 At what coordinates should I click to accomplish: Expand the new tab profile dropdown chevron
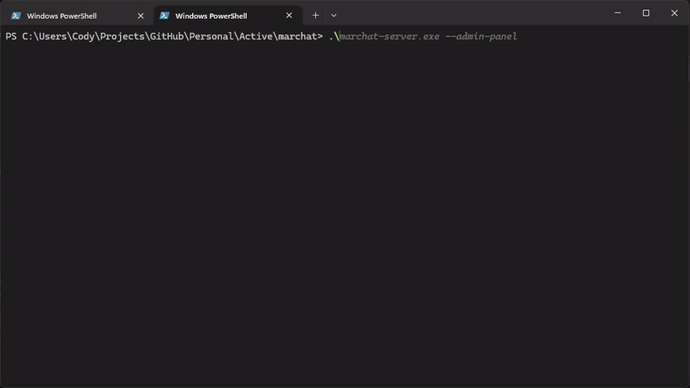[x=333, y=16]
